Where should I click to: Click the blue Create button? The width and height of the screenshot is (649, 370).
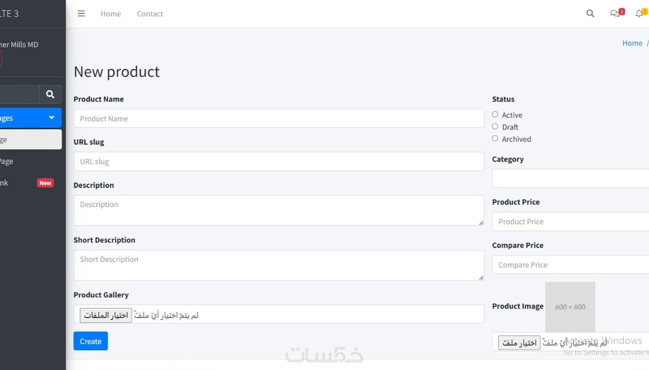[90, 341]
